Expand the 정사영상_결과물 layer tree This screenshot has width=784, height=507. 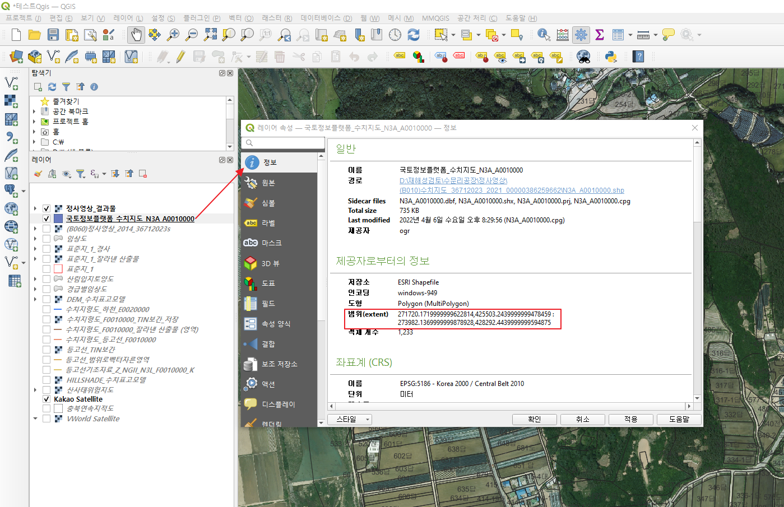tap(35, 208)
